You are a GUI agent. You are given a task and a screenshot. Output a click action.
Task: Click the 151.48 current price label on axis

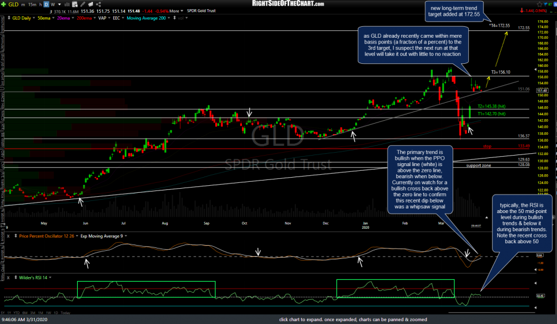pyautogui.click(x=542, y=91)
